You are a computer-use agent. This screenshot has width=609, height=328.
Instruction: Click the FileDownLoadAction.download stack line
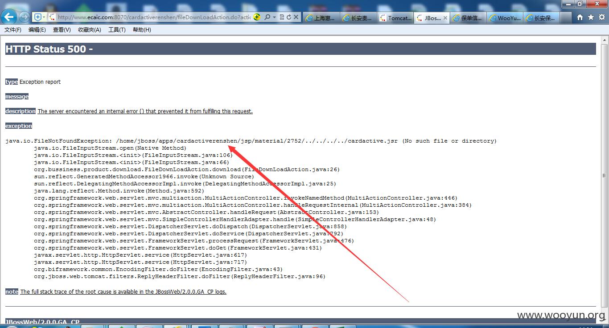187,169
